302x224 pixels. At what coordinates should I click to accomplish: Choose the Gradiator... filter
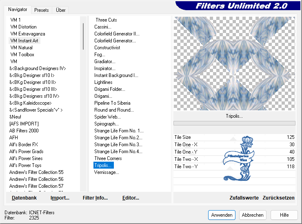click(105, 61)
